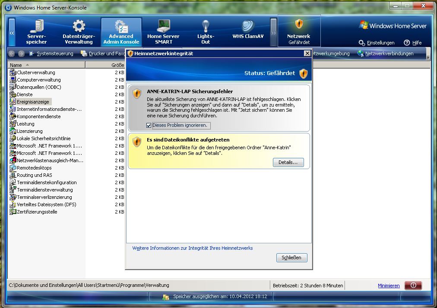Image resolution: width=437 pixels, height=308 pixels.
Task: Click the back navigation arrow
Action: point(12,53)
